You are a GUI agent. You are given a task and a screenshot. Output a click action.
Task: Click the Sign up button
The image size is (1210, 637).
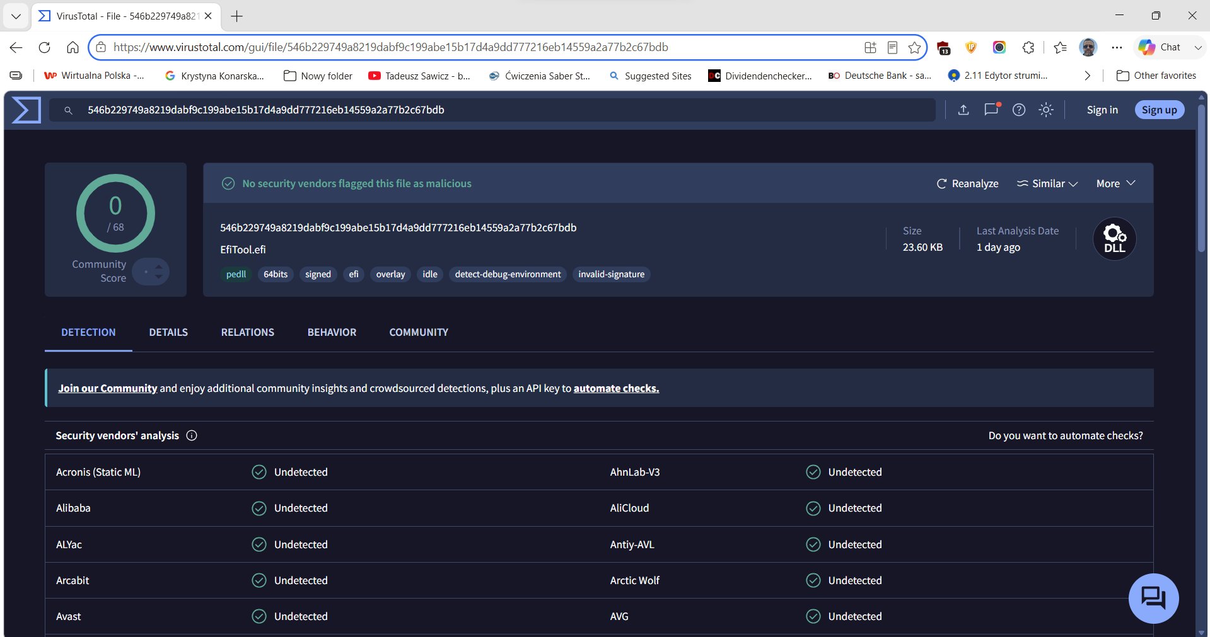point(1159,110)
